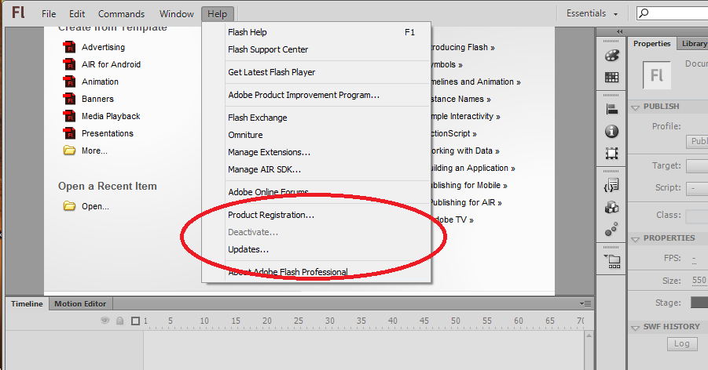Click the AIR for Android template icon
The height and width of the screenshot is (370, 708).
pos(69,64)
